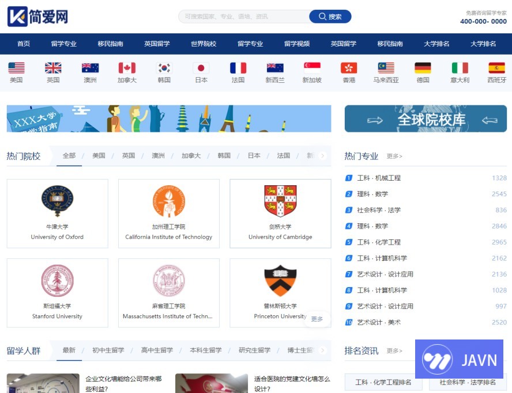Pick the 日本 flag icon

[201, 68]
